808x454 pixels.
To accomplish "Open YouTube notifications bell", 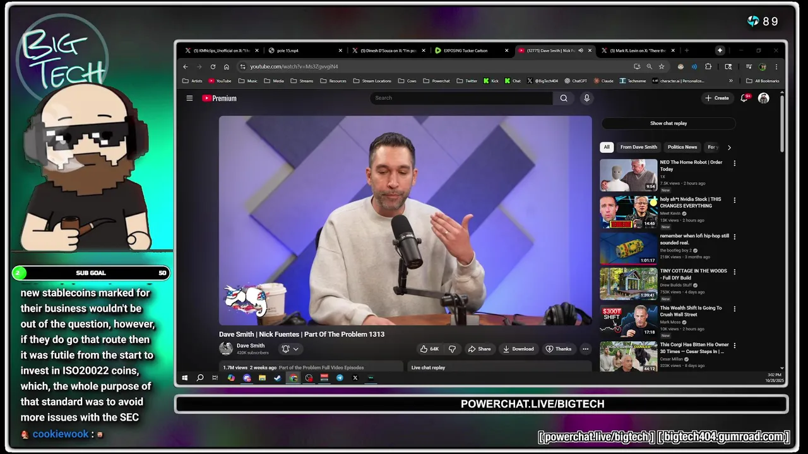I will (744, 98).
